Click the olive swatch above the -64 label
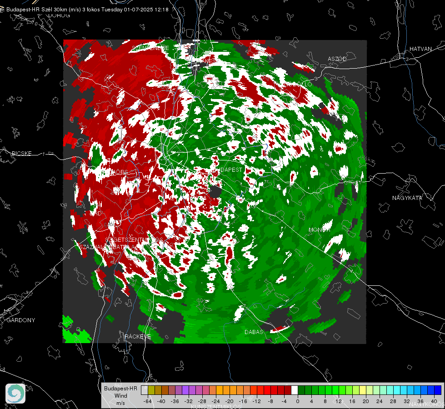The width and height of the screenshot is (445, 409). 151,390
